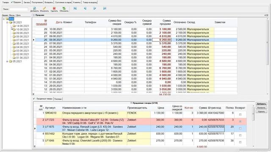The height and width of the screenshot is (152, 271).
Task: Select the 08.06.2021 date in tree
Action: 22,37
